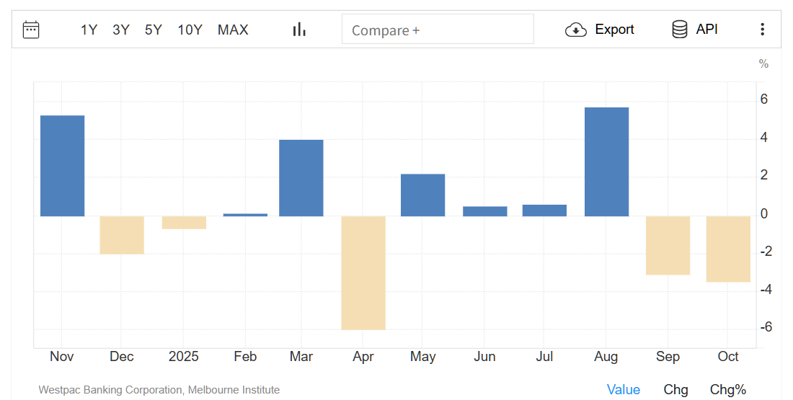Click the Compare + input field
This screenshot has width=793, height=400.
pyautogui.click(x=438, y=30)
